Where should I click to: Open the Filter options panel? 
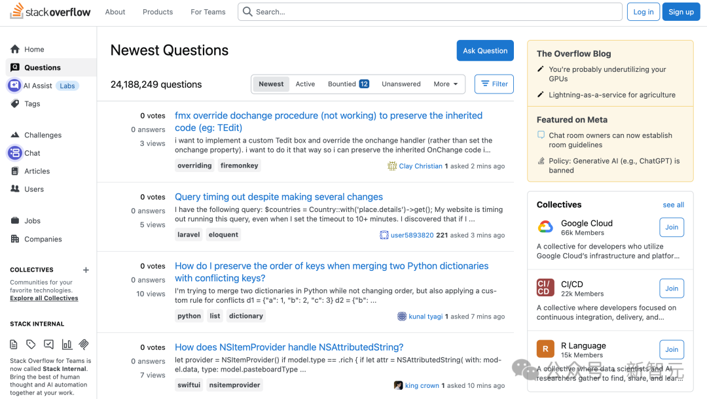click(x=494, y=84)
